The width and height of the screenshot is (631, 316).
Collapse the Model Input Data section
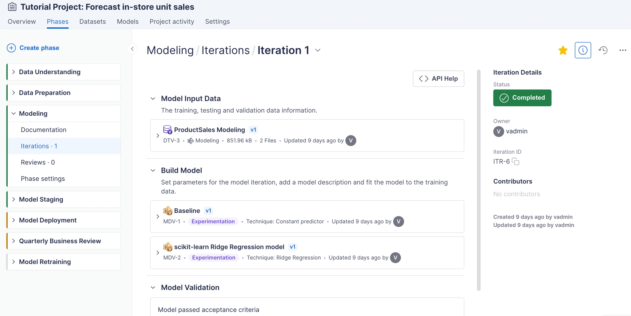point(153,98)
